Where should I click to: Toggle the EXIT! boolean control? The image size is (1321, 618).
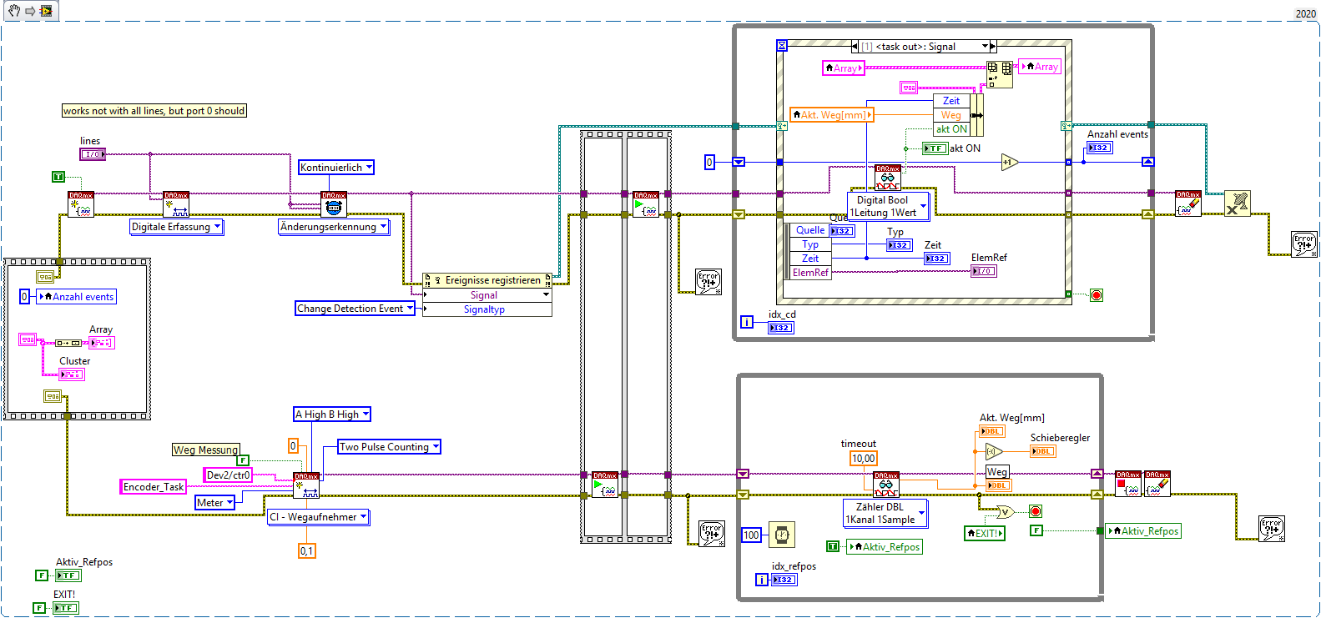coord(65,608)
